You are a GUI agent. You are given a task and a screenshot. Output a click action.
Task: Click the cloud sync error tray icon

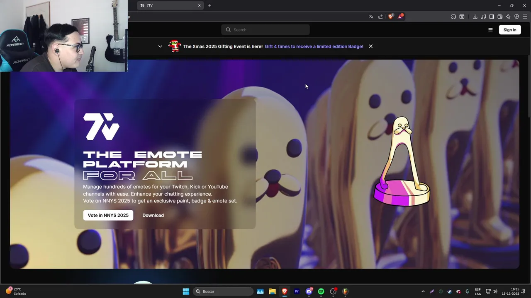[x=458, y=291]
